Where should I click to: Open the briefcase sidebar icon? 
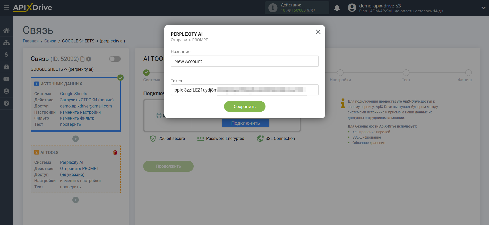pyautogui.click(x=6, y=67)
